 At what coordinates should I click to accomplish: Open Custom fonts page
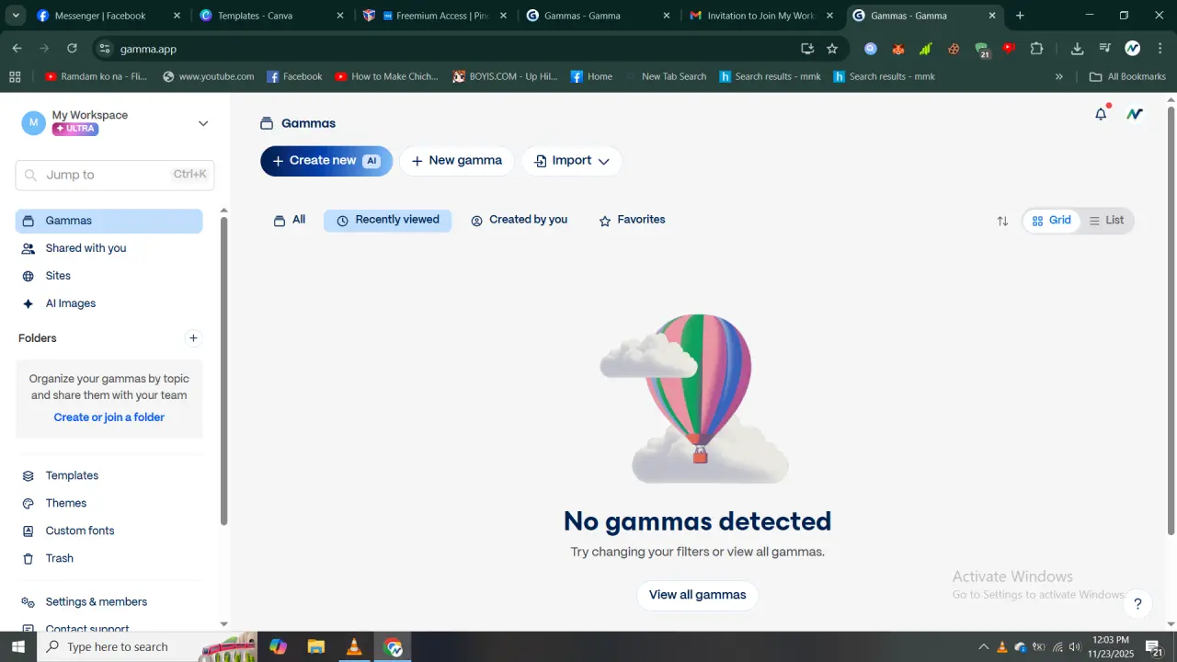coord(109,531)
